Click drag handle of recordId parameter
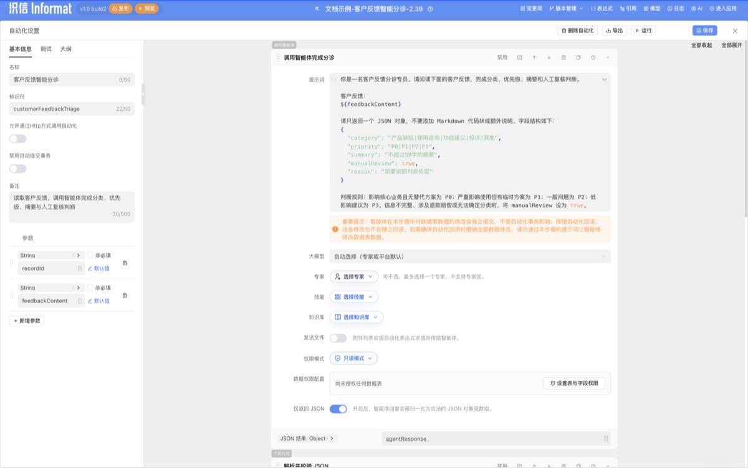Image resolution: width=748 pixels, height=468 pixels. click(12, 263)
